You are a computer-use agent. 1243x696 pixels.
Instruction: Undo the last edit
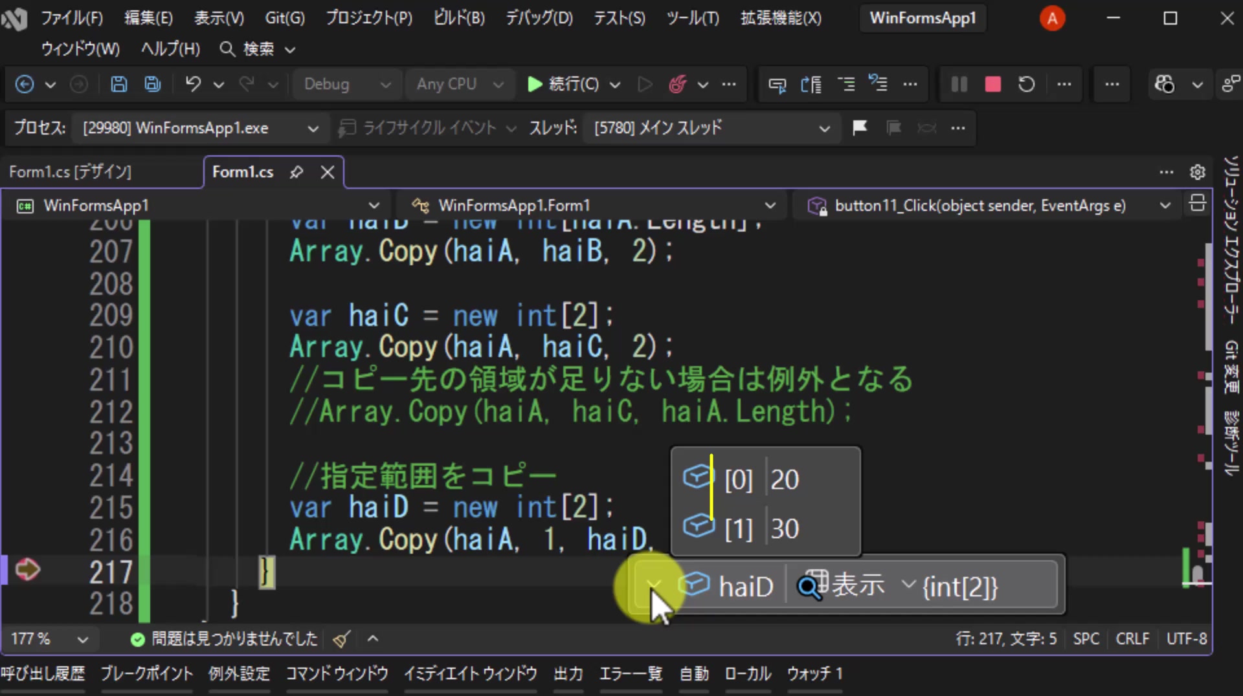click(193, 84)
